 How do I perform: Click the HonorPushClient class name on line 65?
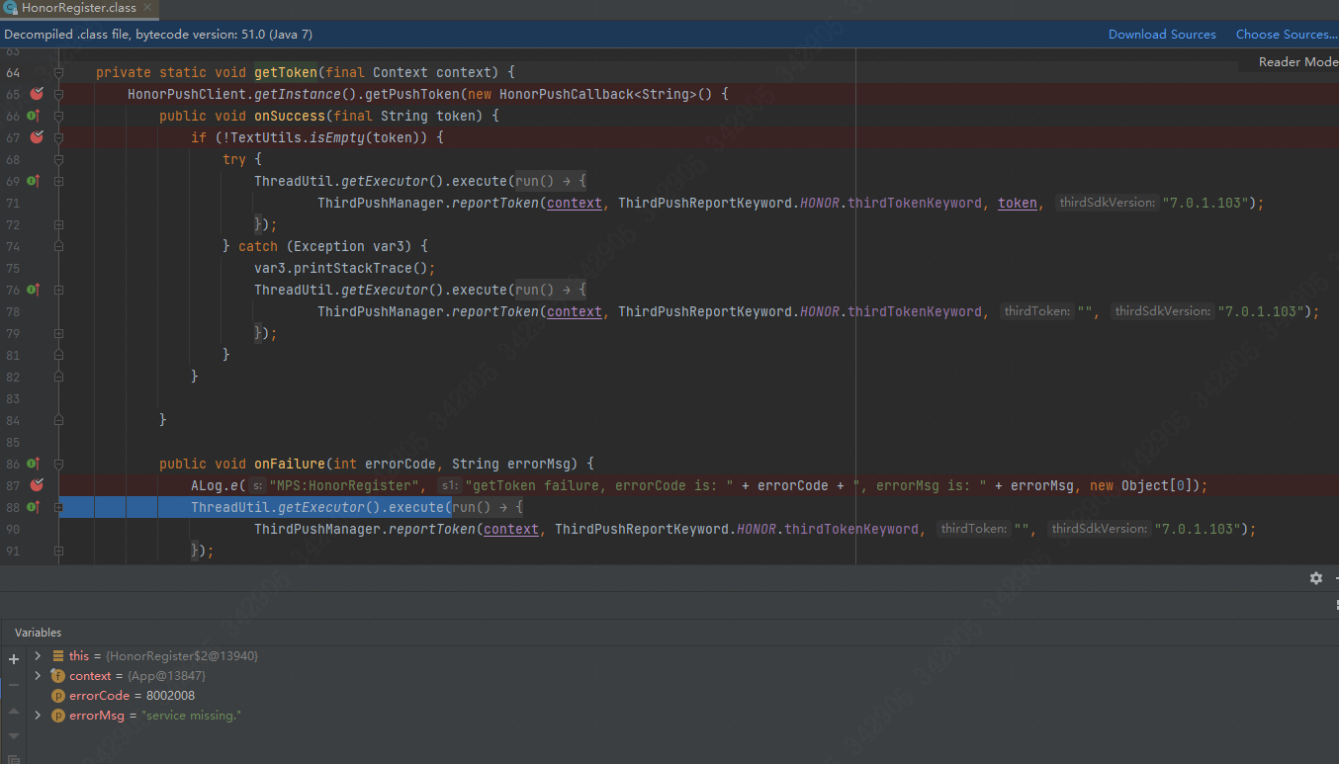[187, 94]
